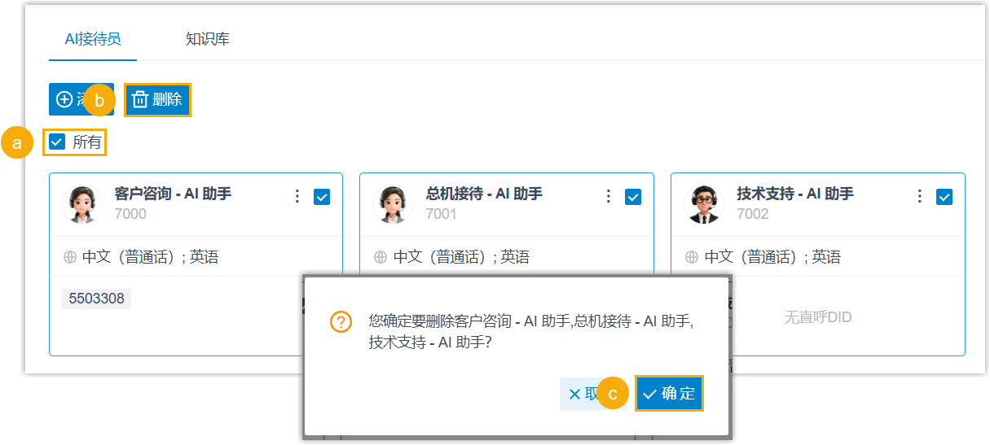
Task: Open more options menu for 总机接待 card
Action: click(x=608, y=196)
